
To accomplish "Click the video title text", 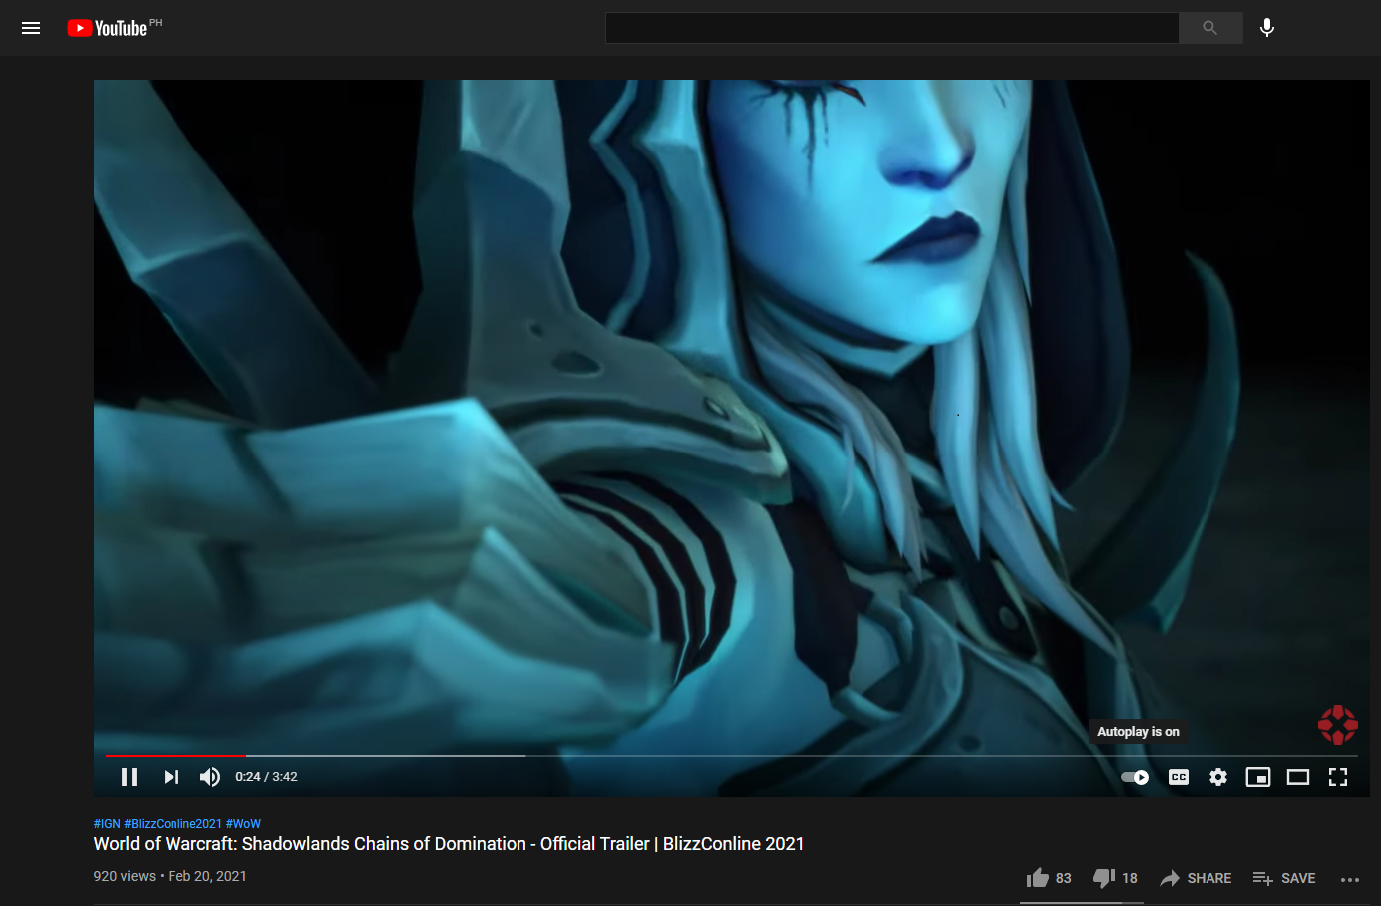I will pos(449,844).
